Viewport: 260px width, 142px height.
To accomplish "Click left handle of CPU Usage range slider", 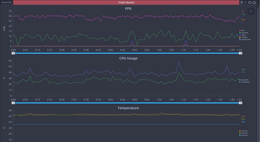I will click(13, 103).
